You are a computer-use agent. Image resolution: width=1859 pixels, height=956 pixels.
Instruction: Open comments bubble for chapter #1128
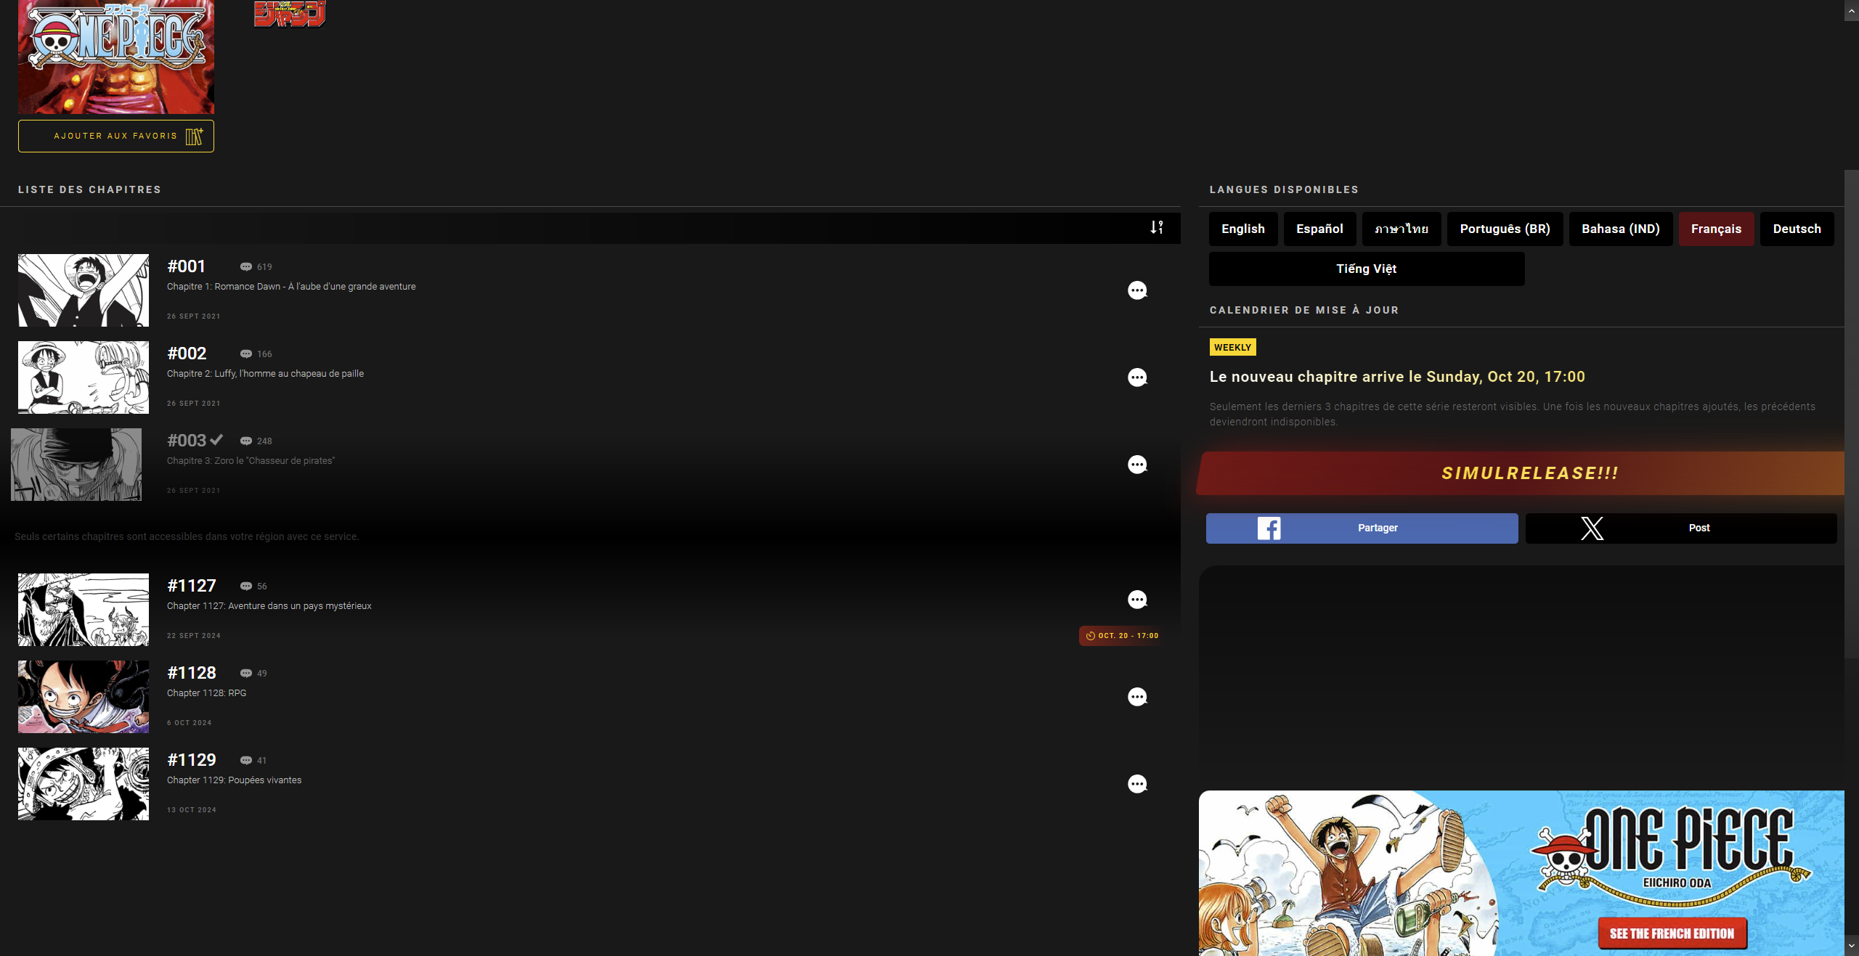1137,697
